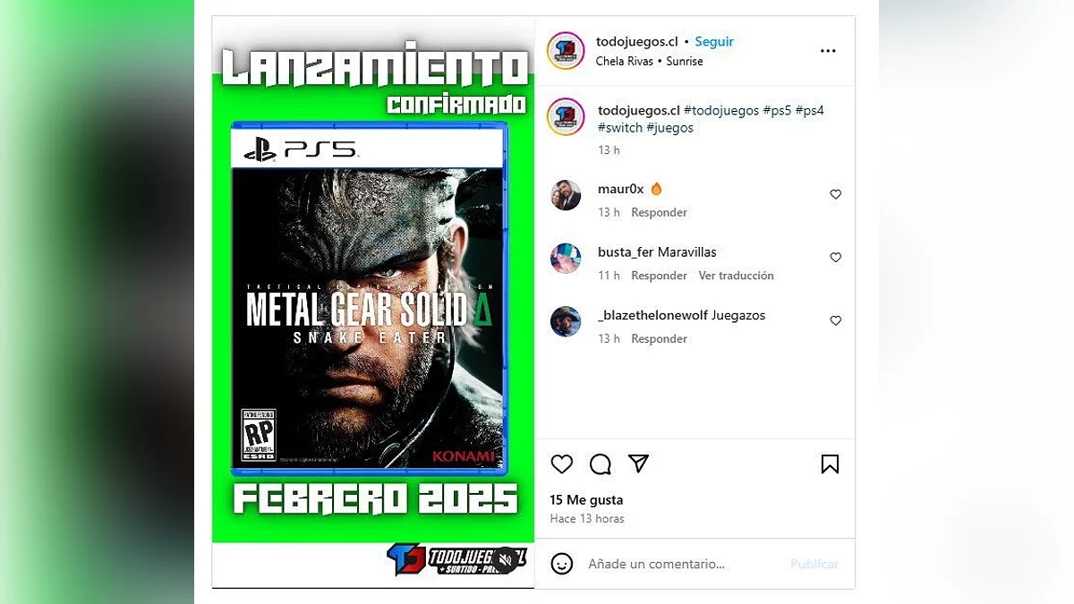1074x604 pixels.
Task: Like the post with the heart icon
Action: click(561, 464)
